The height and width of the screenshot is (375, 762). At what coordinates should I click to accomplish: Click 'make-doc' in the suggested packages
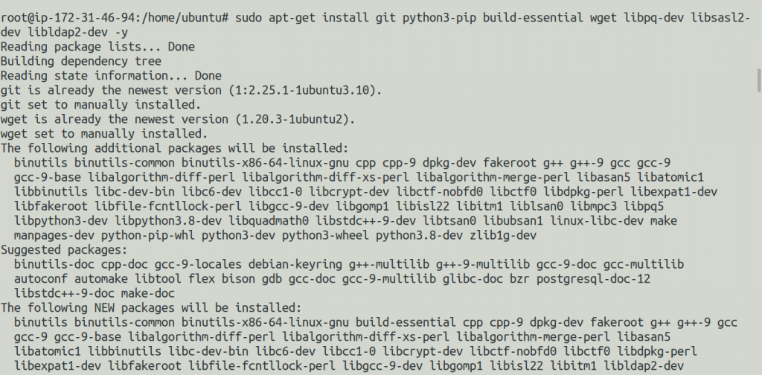148,293
